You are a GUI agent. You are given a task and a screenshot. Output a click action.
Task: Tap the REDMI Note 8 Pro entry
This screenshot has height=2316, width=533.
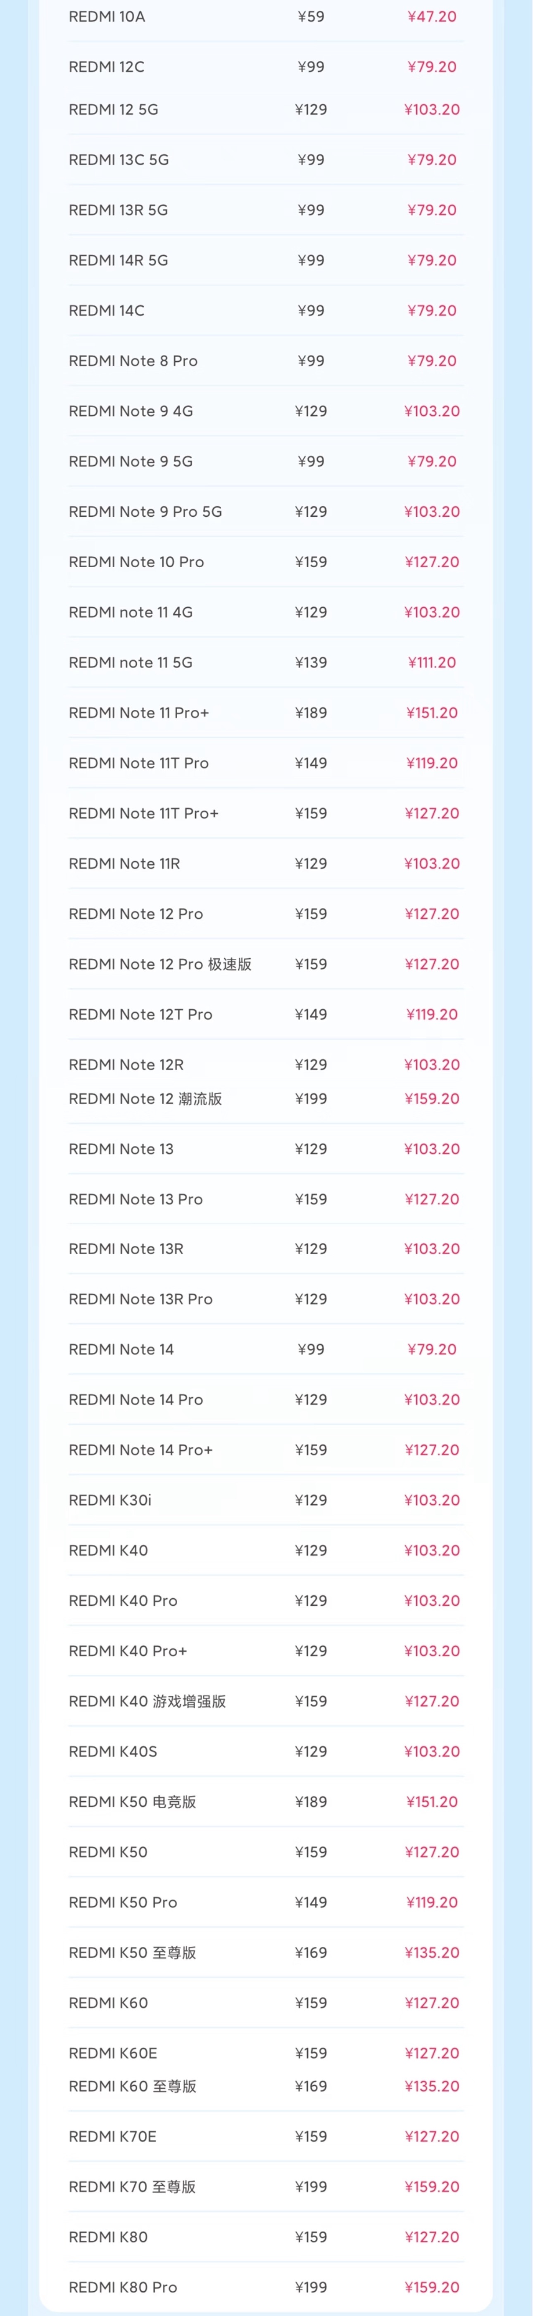[x=133, y=361]
